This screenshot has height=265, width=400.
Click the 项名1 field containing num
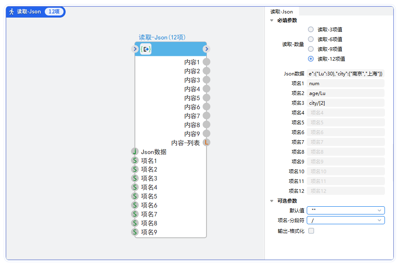point(346,83)
